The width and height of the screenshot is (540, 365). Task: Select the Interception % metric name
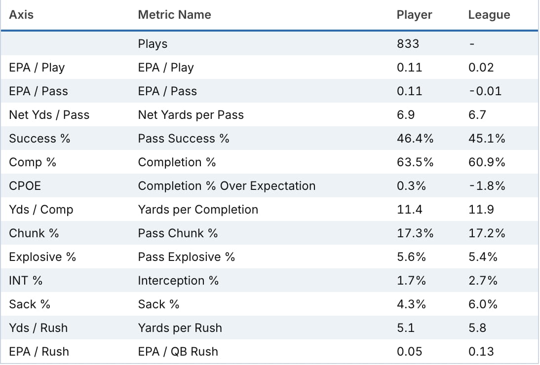(178, 281)
